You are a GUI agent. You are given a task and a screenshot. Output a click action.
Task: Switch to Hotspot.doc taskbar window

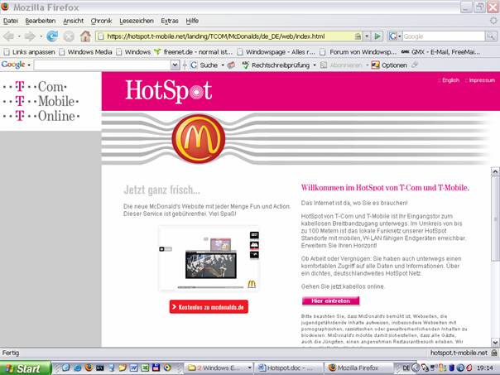click(x=289, y=368)
